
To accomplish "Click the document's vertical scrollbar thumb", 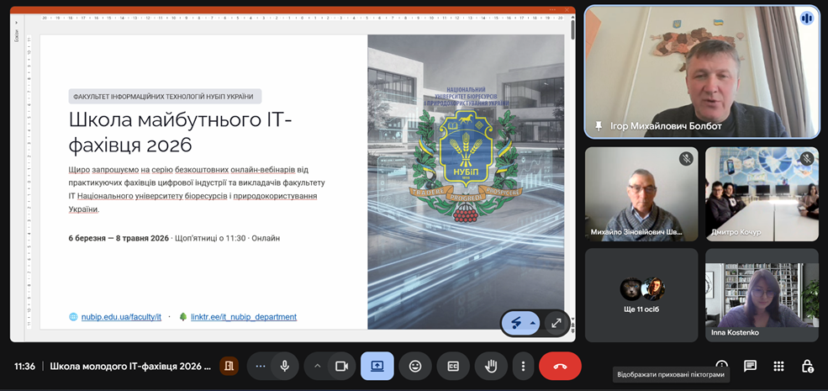I will pyautogui.click(x=572, y=29).
